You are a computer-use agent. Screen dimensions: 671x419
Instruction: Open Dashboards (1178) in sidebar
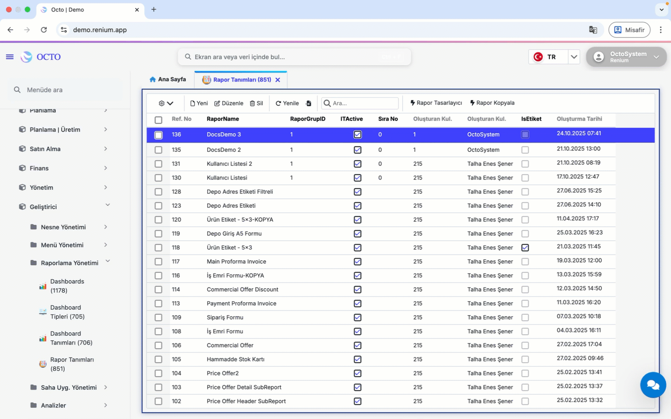coord(67,286)
